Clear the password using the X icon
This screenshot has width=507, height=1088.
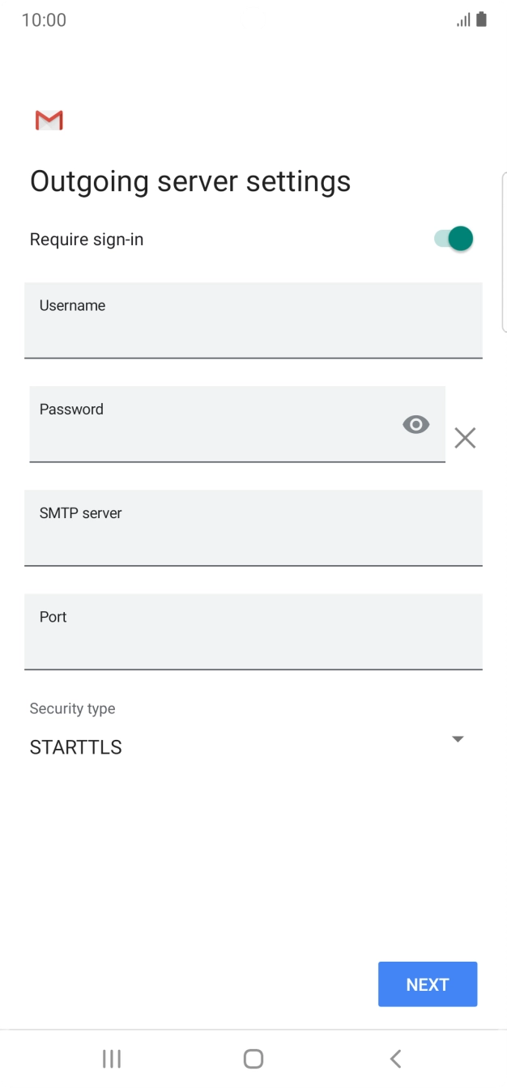(465, 438)
